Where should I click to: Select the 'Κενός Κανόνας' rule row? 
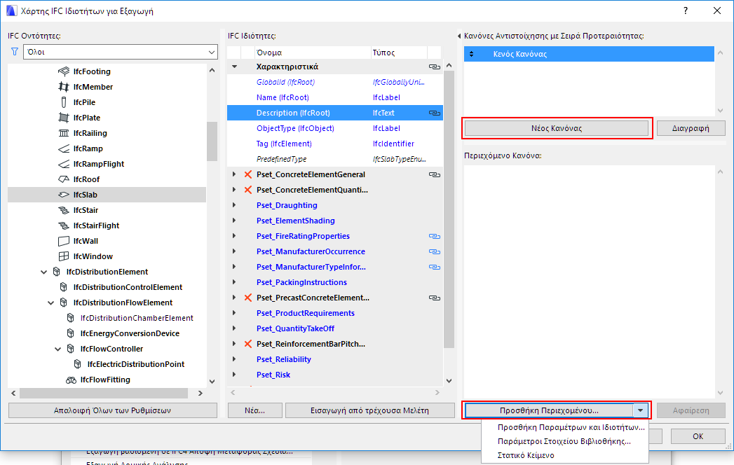(589, 54)
